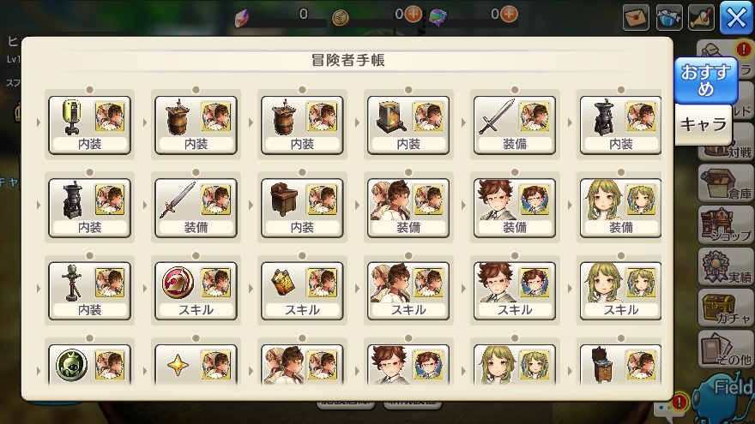
Task: Close the 冒険者手帳 window with X
Action: 736,18
